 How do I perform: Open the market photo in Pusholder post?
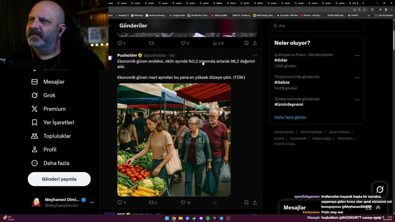pos(174,140)
